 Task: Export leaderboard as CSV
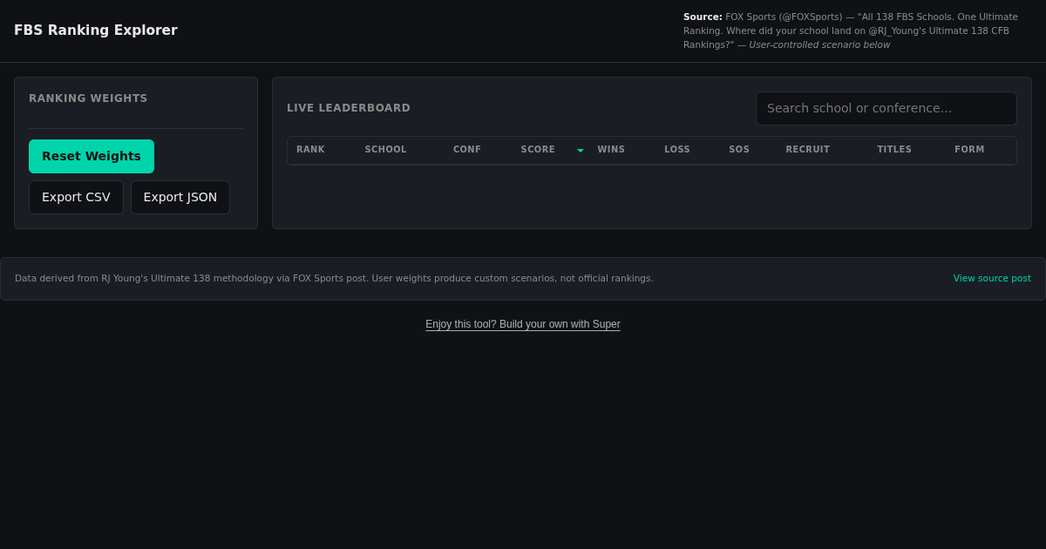tap(76, 197)
